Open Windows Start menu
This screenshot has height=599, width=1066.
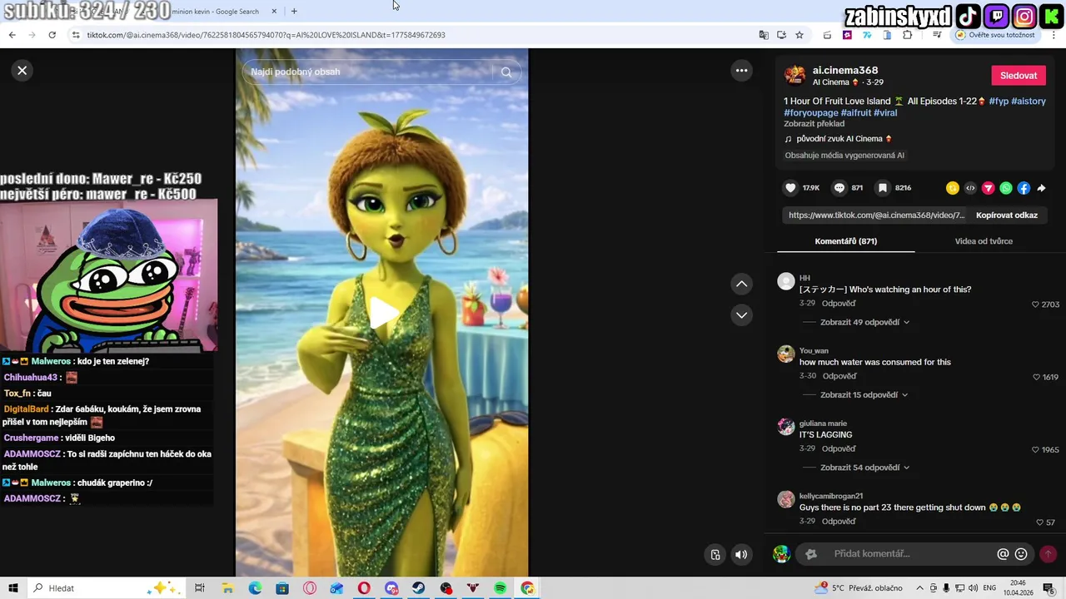[13, 588]
